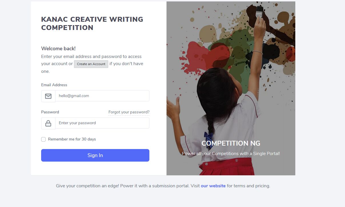Image resolution: width=345 pixels, height=207 pixels.
Task: Tick the Remember me for 30 days checkbox
Action: tap(43, 139)
